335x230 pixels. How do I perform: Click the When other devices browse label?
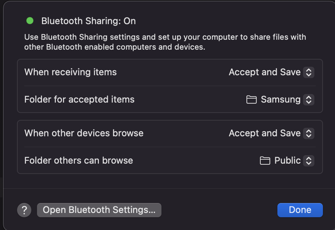(x=84, y=133)
